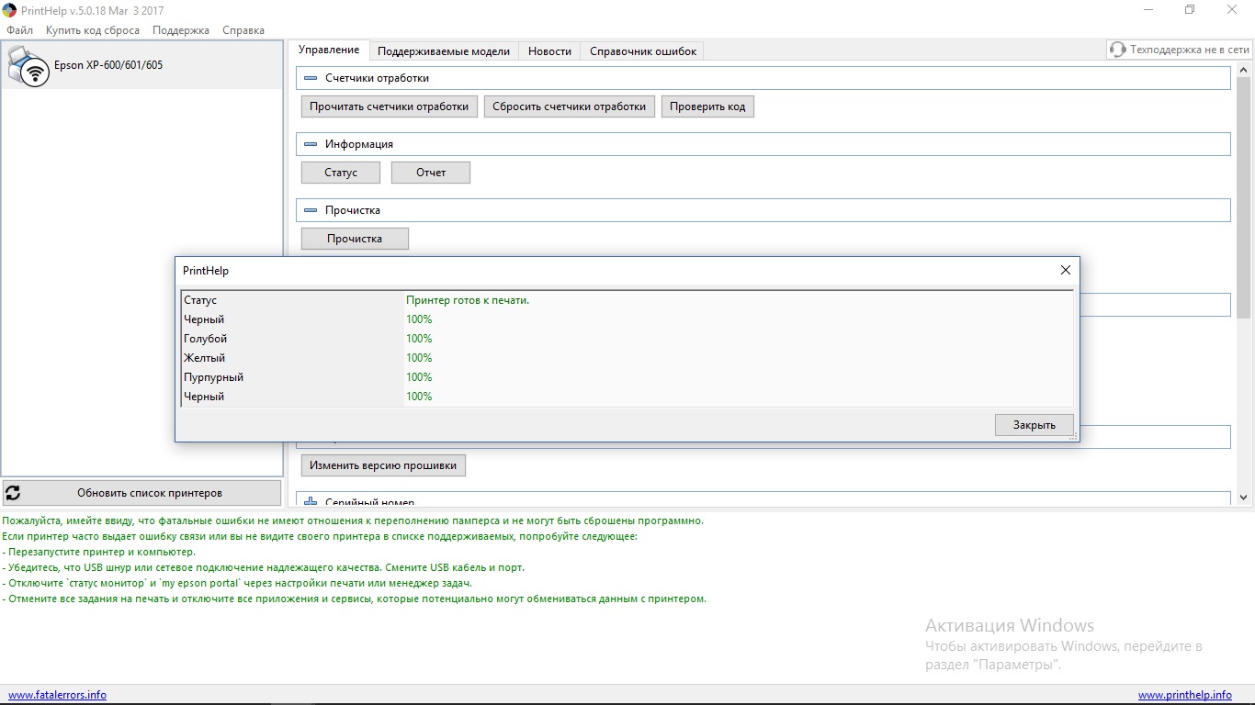Click the 100% value in Голубой row
The height and width of the screenshot is (705, 1255).
pyautogui.click(x=419, y=339)
